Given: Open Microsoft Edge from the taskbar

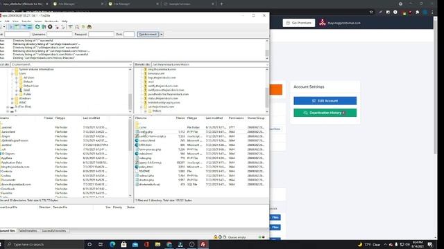Looking at the screenshot, I should [112, 244].
